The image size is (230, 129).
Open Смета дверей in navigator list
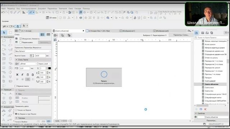coord(210,81)
